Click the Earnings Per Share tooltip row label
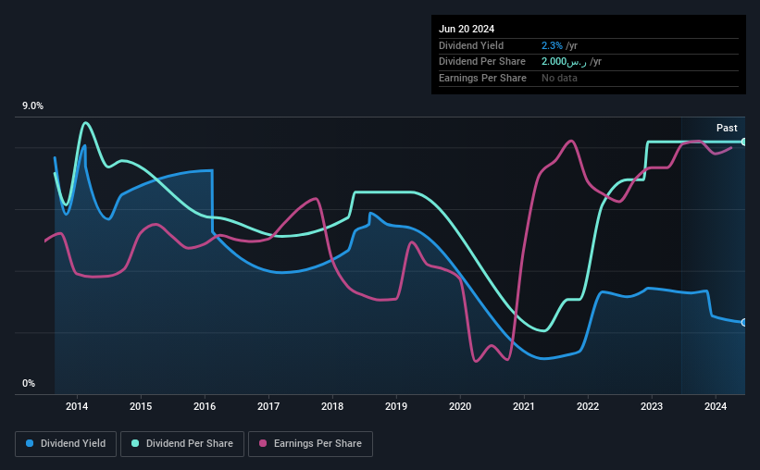 point(483,78)
